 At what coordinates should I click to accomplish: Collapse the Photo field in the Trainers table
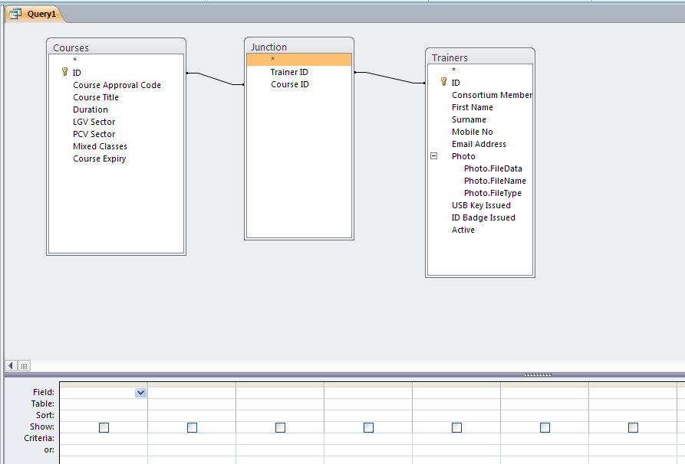(434, 155)
